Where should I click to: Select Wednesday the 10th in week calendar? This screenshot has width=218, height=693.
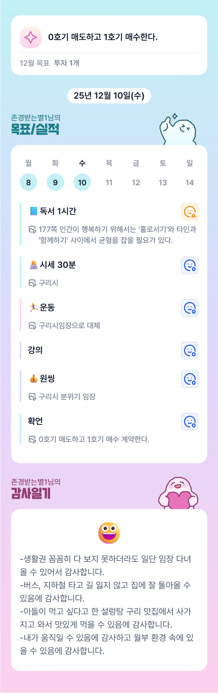82,183
